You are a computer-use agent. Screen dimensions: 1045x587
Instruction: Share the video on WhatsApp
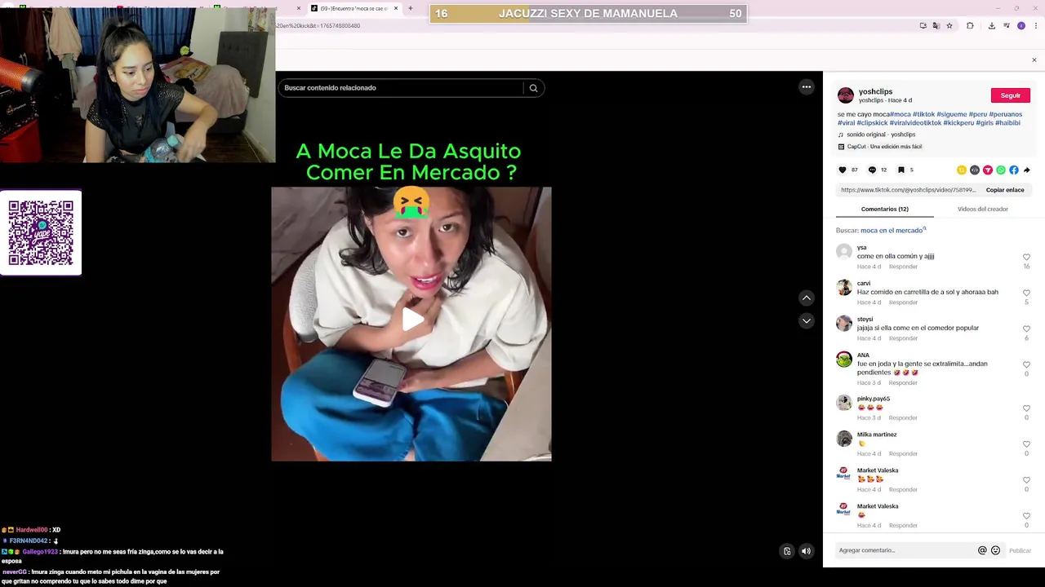[1001, 170]
